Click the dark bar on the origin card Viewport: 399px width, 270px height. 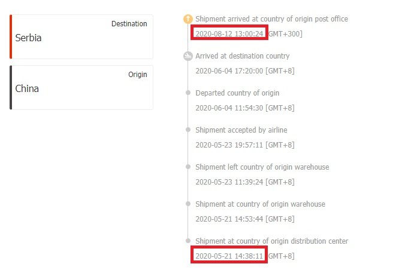tap(11, 87)
